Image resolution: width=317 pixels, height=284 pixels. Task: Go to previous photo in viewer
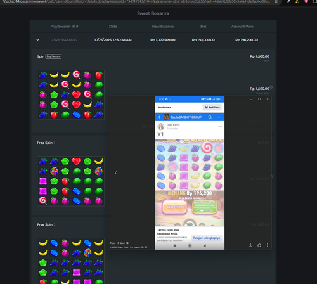116,173
